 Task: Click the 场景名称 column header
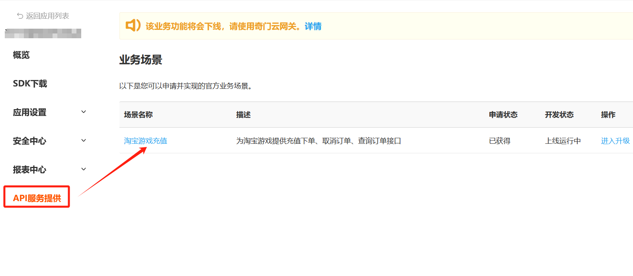pyautogui.click(x=138, y=115)
